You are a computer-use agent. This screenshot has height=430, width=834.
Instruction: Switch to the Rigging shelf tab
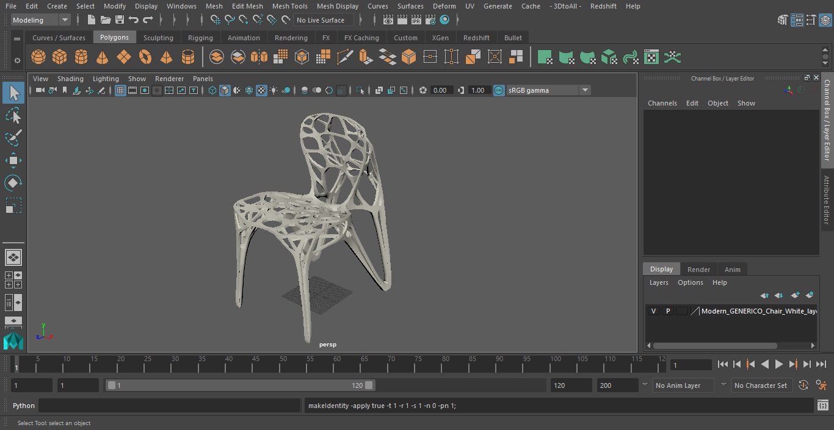point(200,38)
